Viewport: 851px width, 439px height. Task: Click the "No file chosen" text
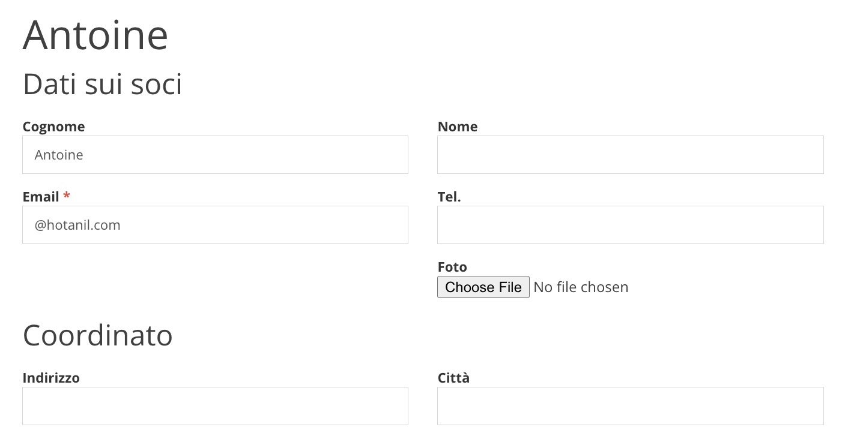pos(581,287)
